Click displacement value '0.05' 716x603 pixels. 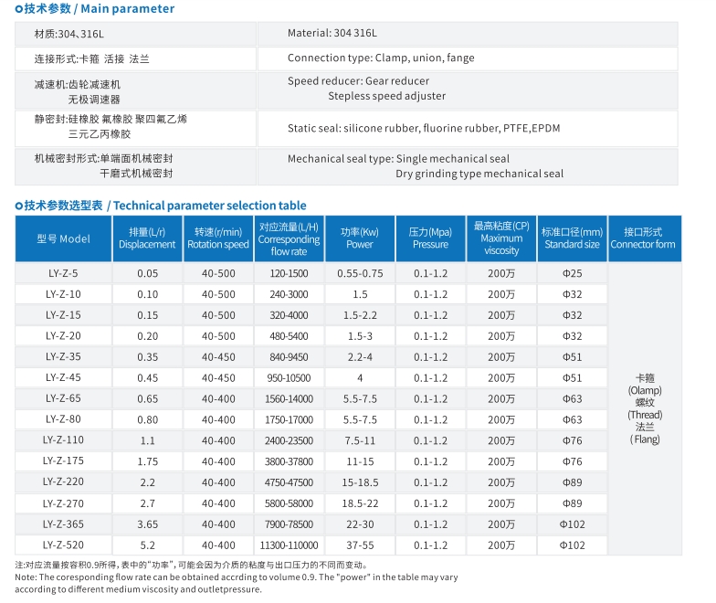pyautogui.click(x=148, y=274)
